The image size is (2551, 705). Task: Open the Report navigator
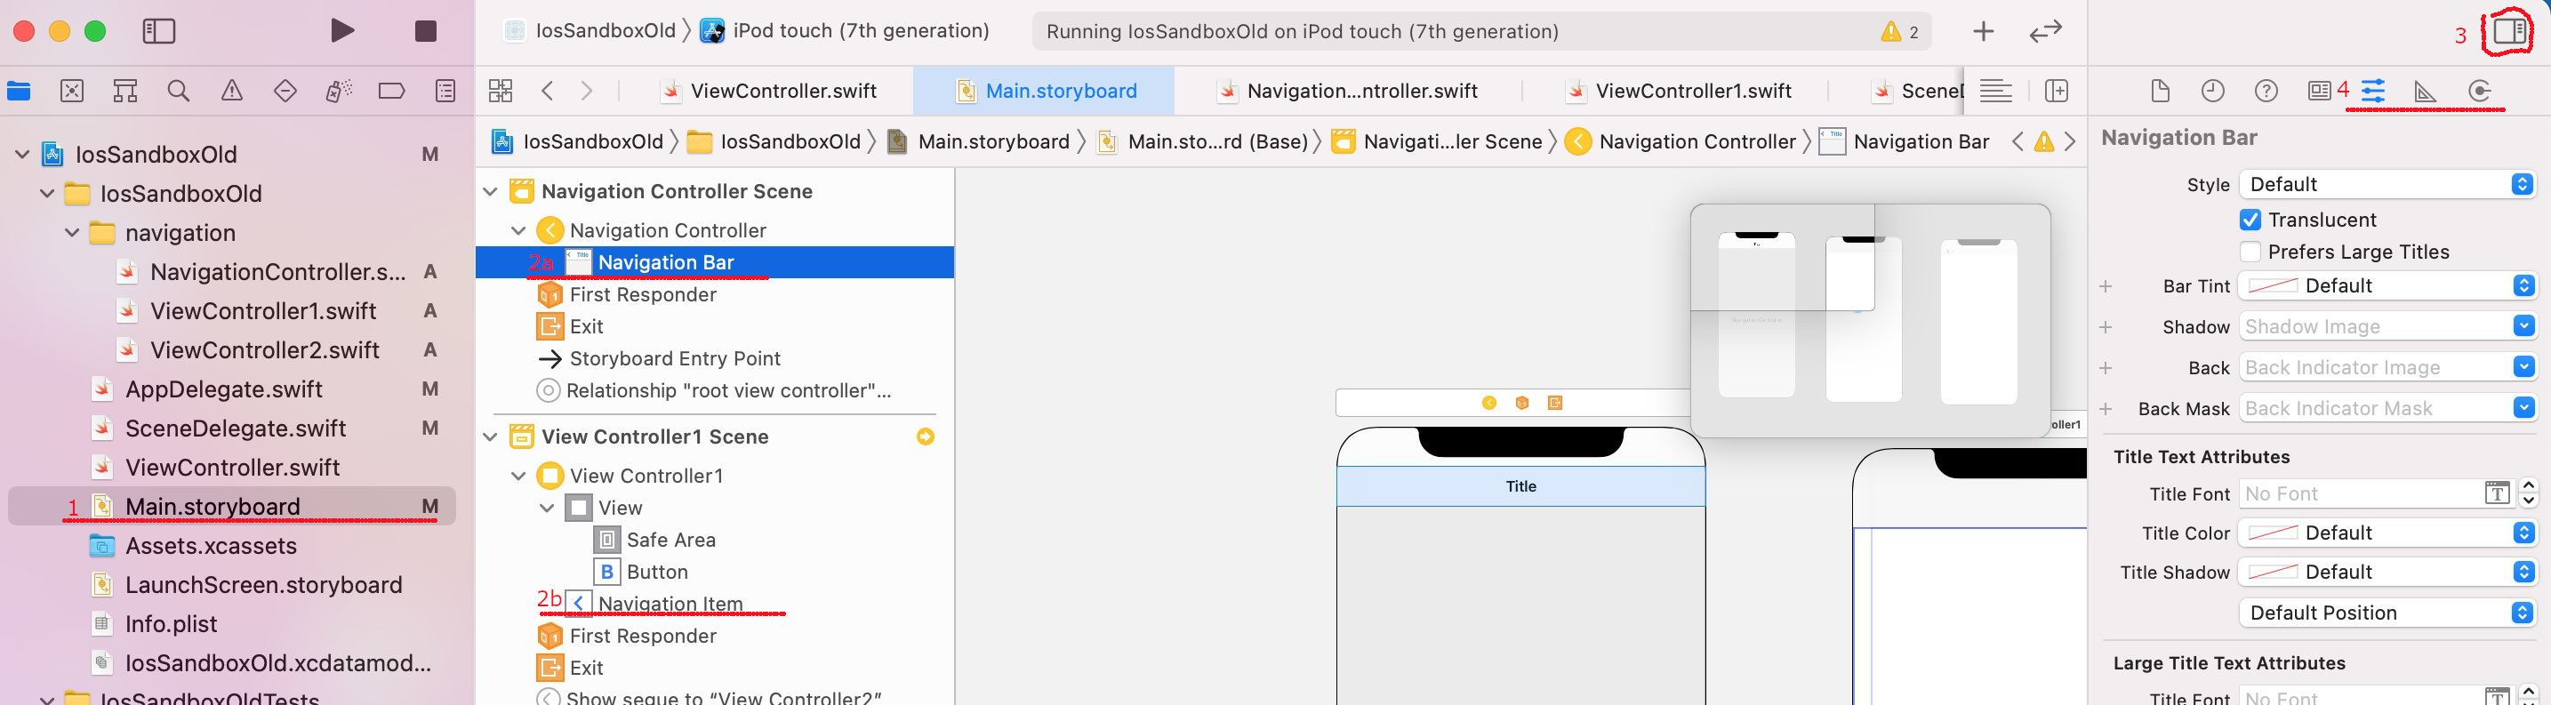(x=445, y=91)
